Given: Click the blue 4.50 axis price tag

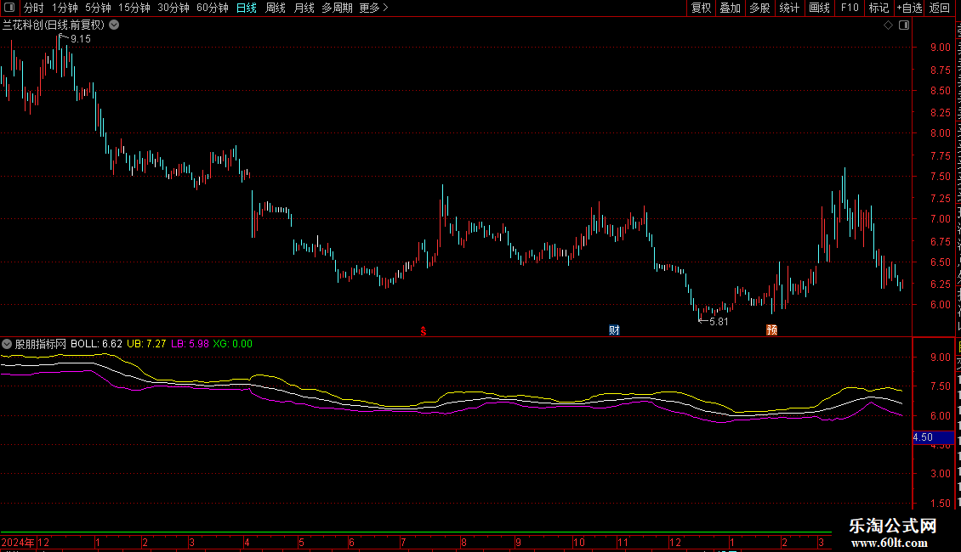Looking at the screenshot, I should [934, 437].
